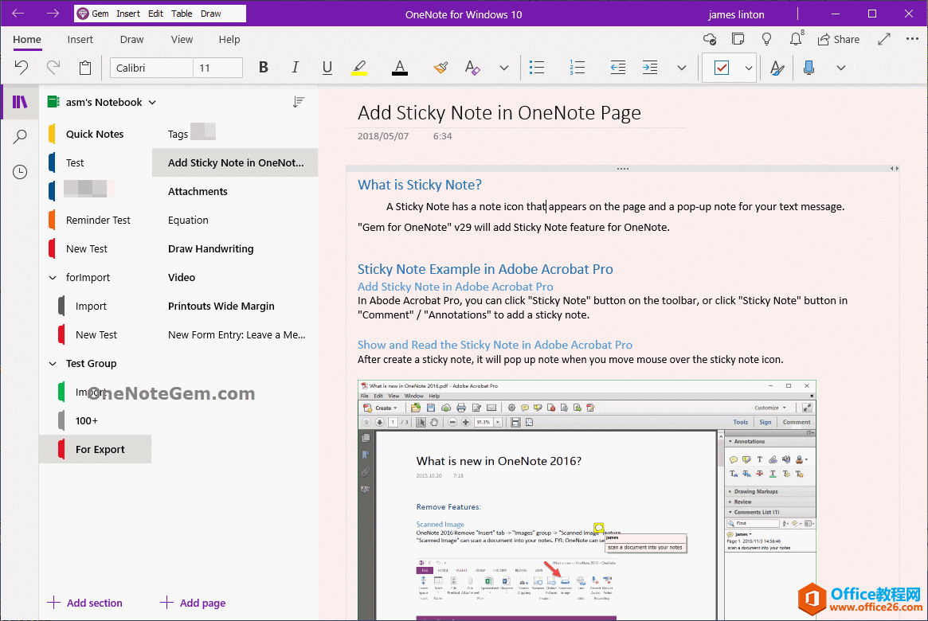Click the Format Painter brush icon
This screenshot has height=621, width=928.
point(441,68)
